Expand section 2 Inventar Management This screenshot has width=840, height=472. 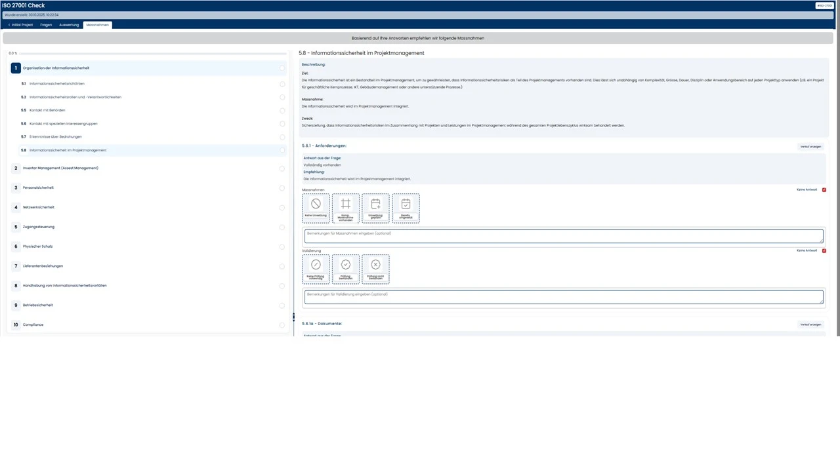[x=59, y=168]
